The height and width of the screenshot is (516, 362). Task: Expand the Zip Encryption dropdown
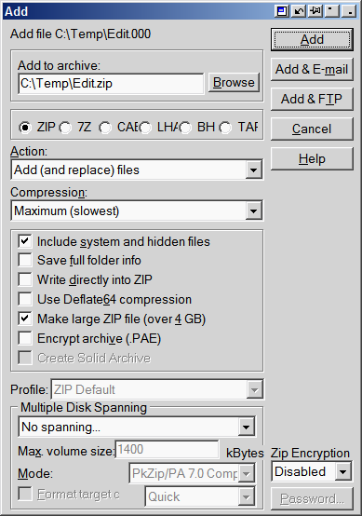click(x=342, y=472)
